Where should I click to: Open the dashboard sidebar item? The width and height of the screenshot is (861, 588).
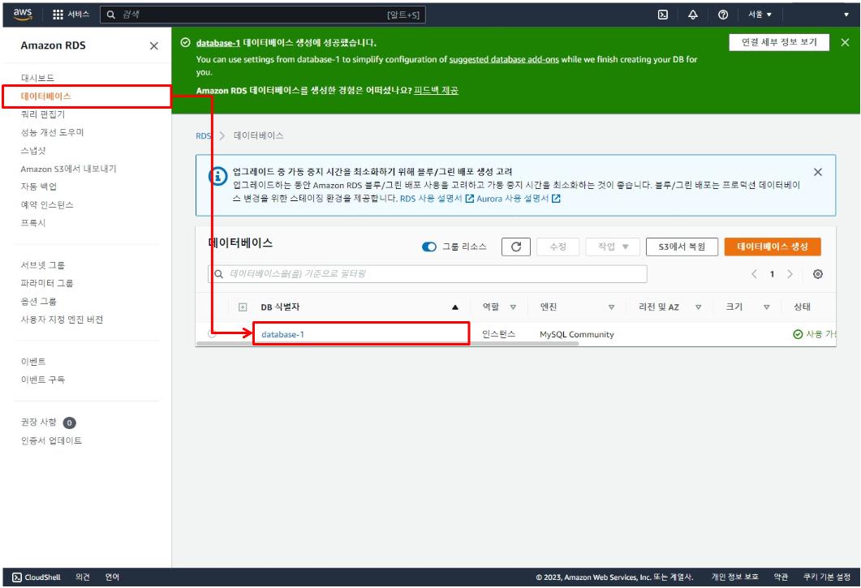[37, 78]
